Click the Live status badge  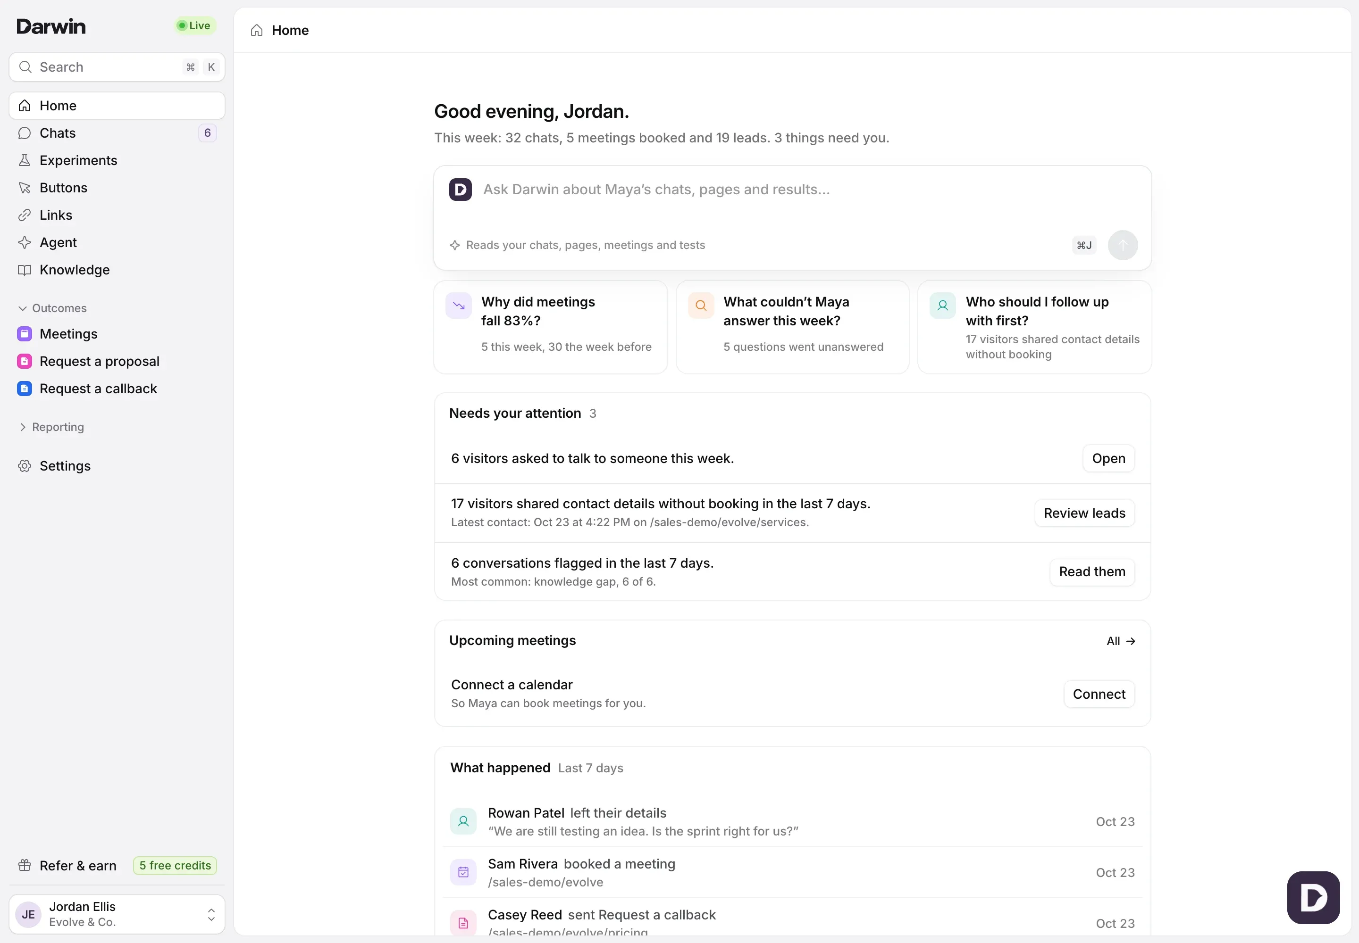194,25
